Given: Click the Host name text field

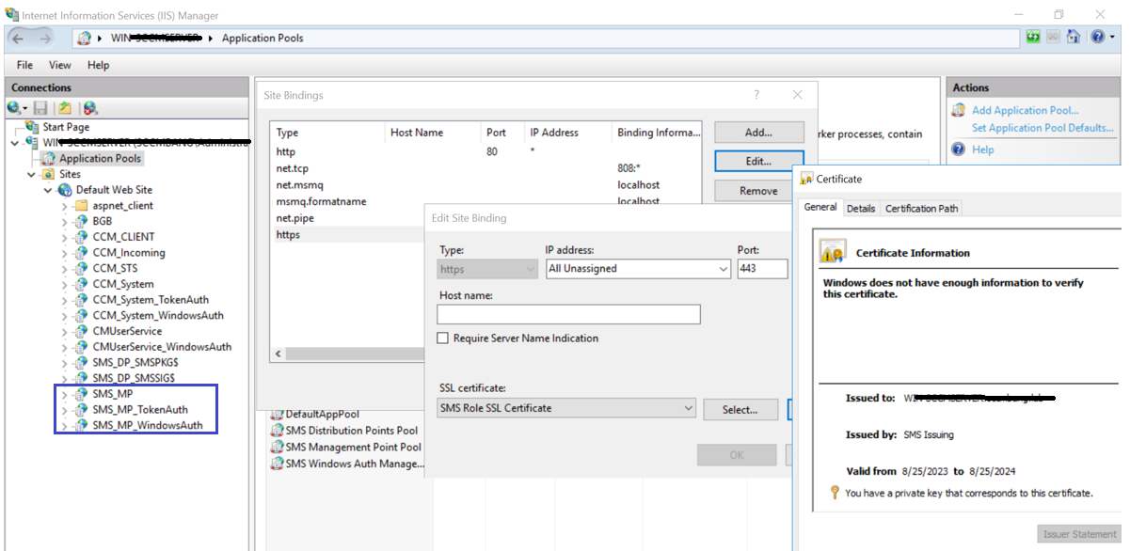Looking at the screenshot, I should pos(569,314).
